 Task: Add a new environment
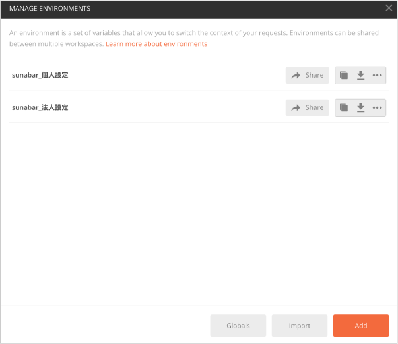coord(361,326)
